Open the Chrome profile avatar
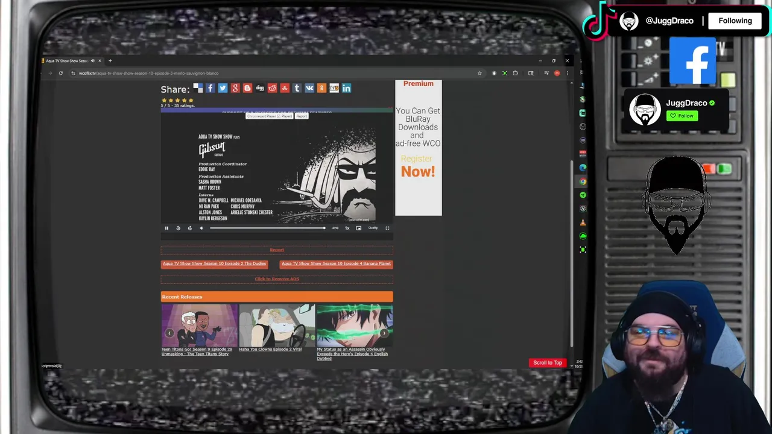 (x=557, y=73)
